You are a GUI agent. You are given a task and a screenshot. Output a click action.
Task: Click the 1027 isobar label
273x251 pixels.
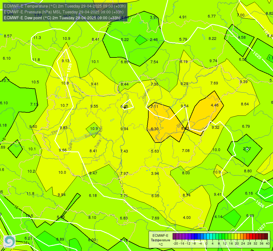coord(261,227)
